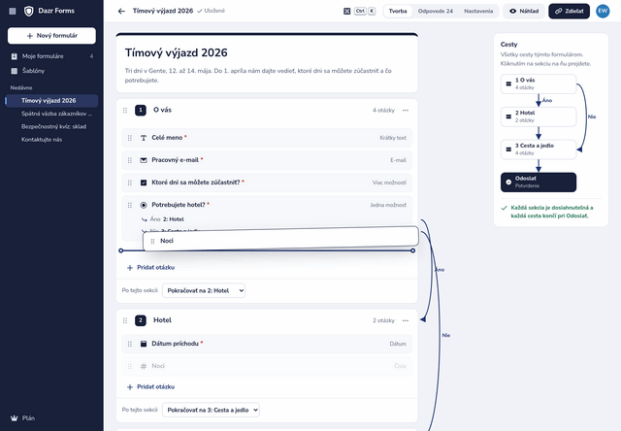Open the three-dot menu for section O vás
621x431 pixels.
pyautogui.click(x=406, y=110)
